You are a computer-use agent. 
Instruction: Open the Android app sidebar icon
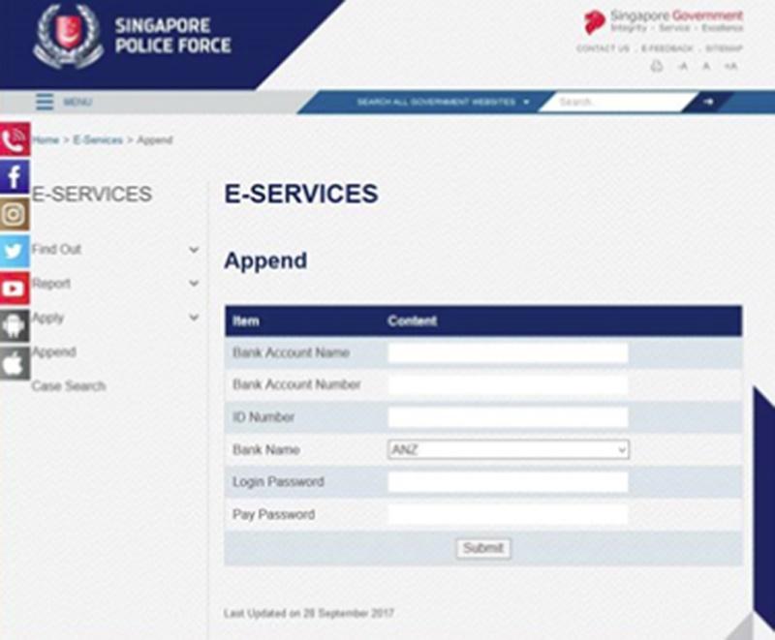(15, 325)
